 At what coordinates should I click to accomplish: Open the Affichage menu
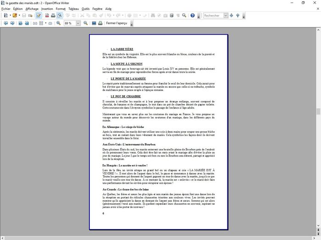click(x=32, y=9)
